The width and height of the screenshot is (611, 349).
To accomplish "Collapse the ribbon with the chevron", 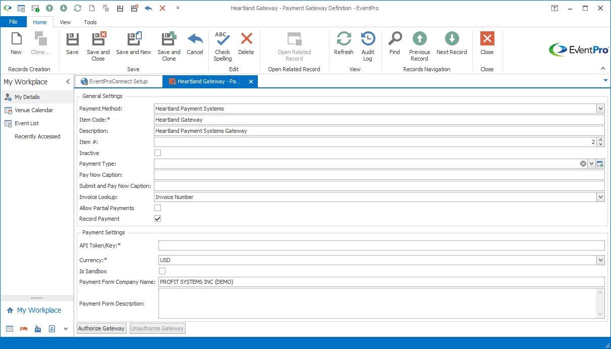I will click(x=603, y=68).
